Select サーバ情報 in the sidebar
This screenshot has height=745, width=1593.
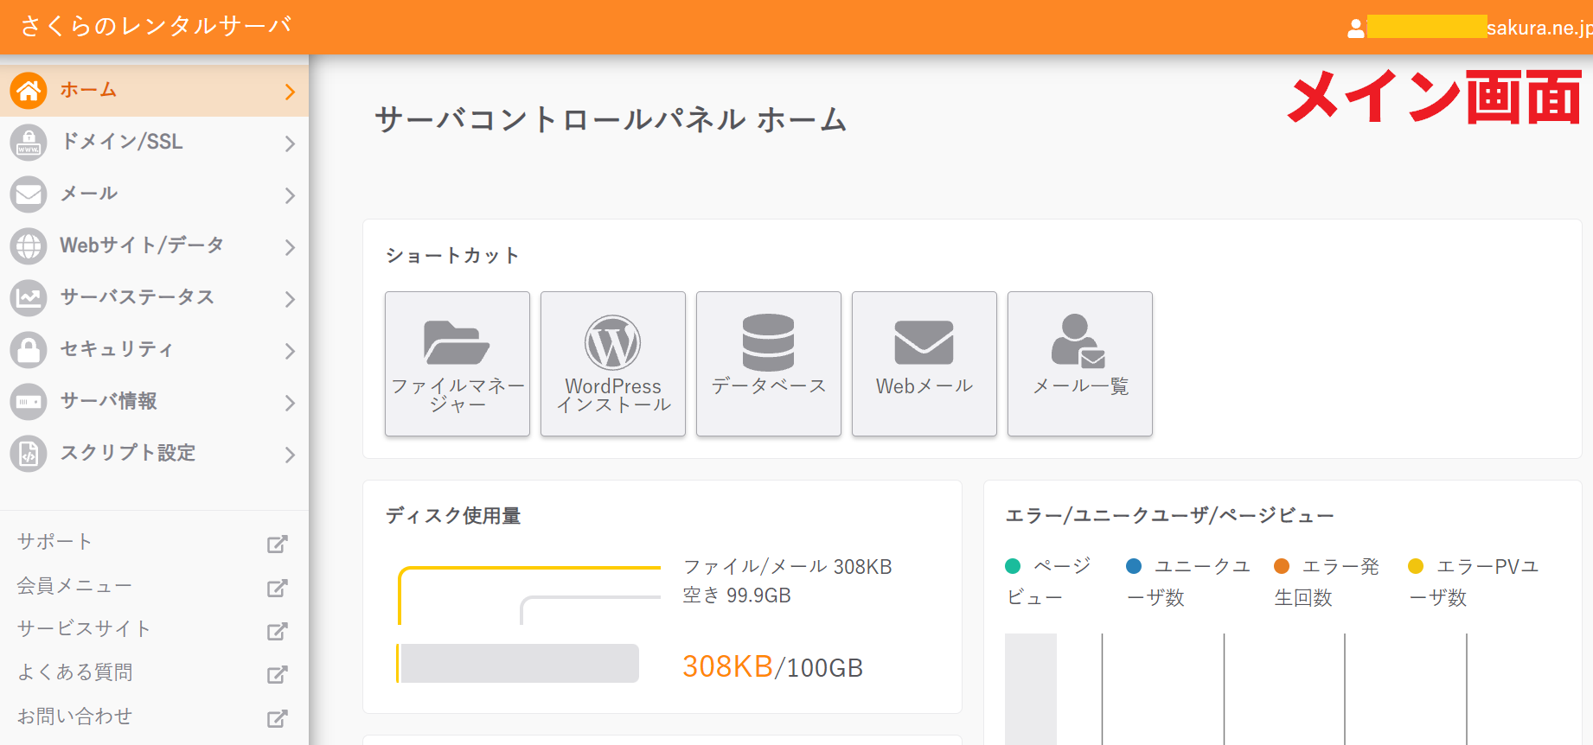coord(154,402)
